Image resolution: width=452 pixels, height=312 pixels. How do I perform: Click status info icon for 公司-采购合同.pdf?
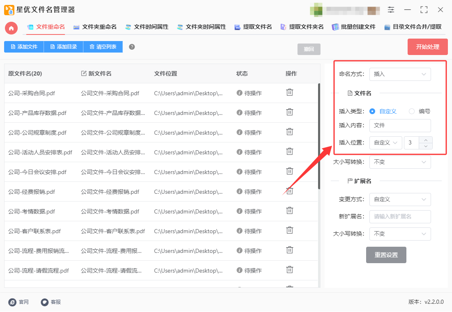[239, 93]
